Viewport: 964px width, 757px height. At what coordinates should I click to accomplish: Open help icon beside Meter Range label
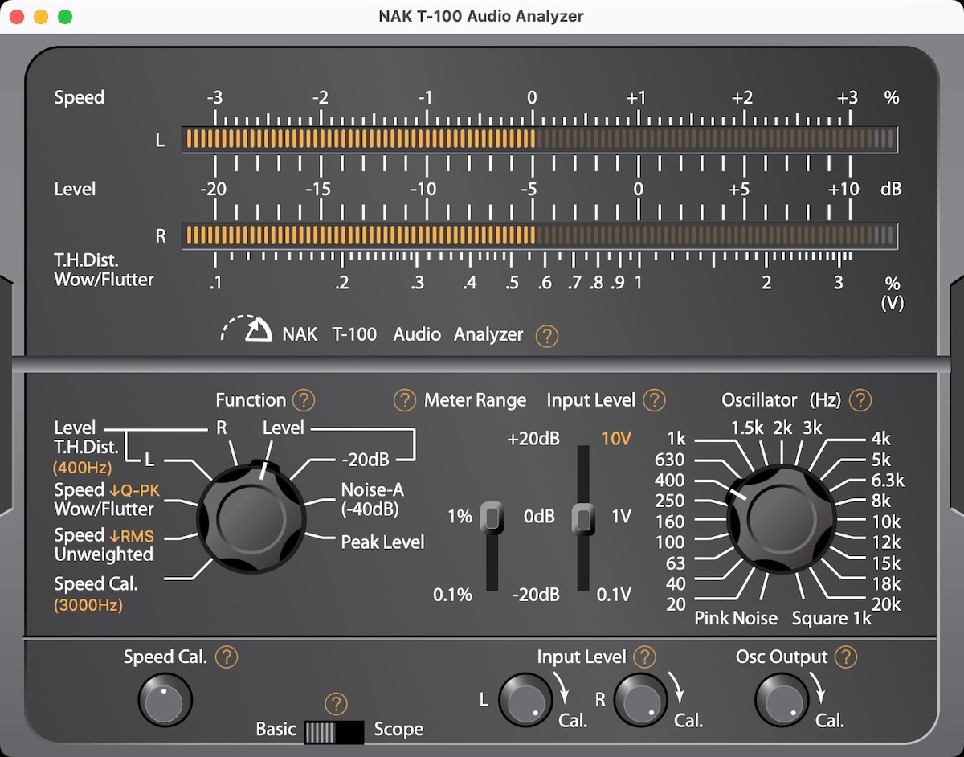[404, 400]
